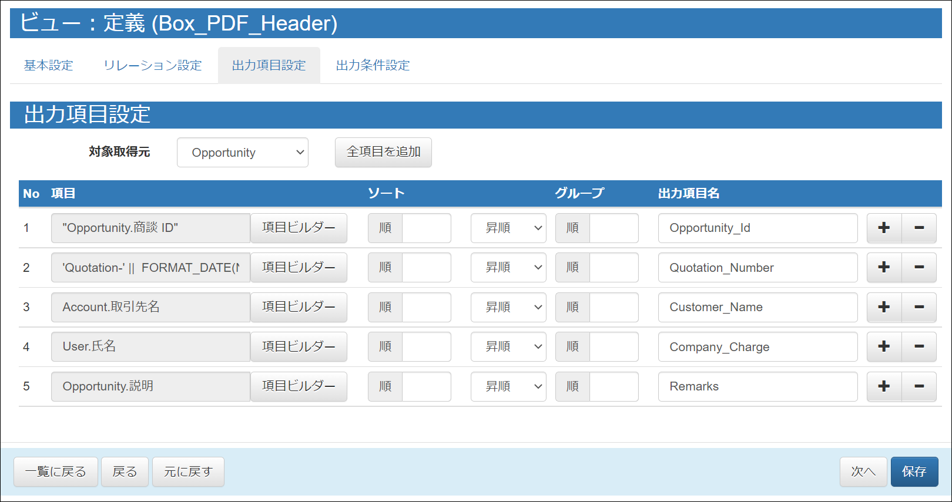The height and width of the screenshot is (502, 952).
Task: Expand 昇順 sort dropdown in row 1
Action: (508, 228)
